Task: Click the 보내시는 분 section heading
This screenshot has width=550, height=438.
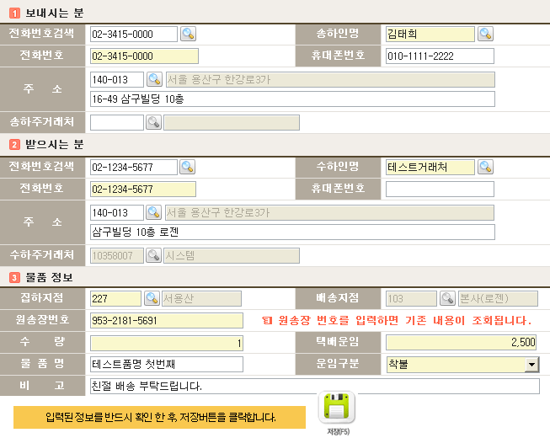Action: (x=55, y=13)
